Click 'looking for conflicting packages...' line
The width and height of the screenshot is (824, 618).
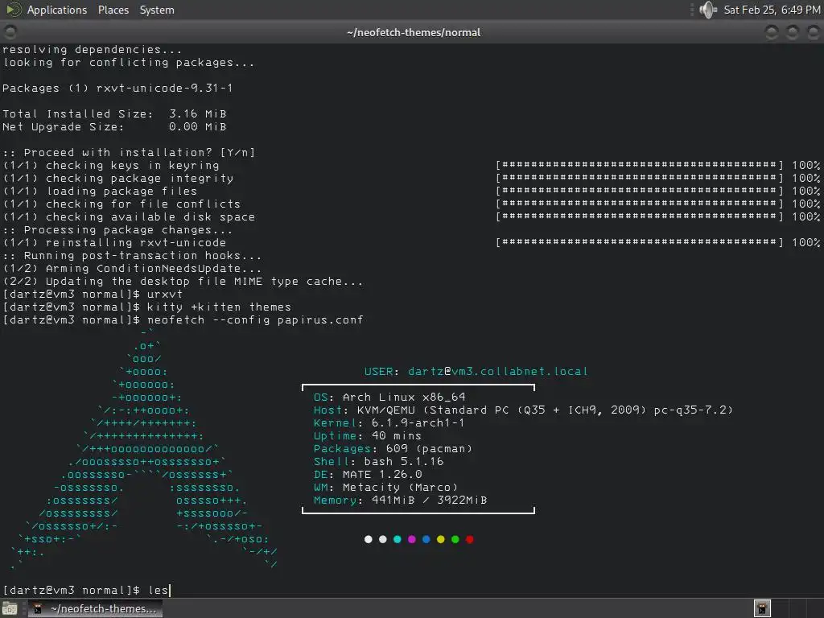(x=128, y=63)
